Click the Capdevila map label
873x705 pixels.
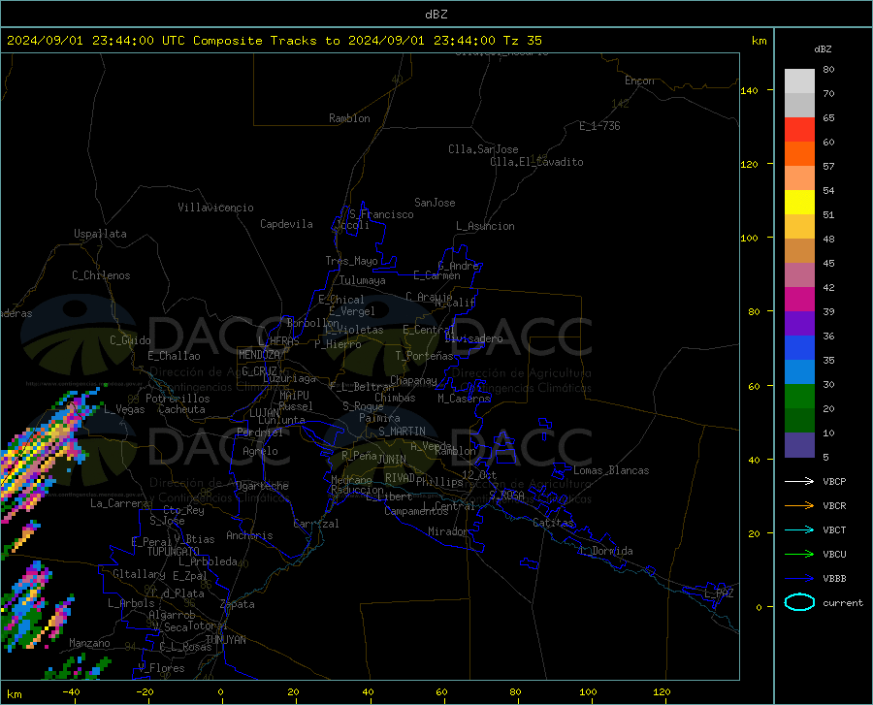(x=286, y=224)
